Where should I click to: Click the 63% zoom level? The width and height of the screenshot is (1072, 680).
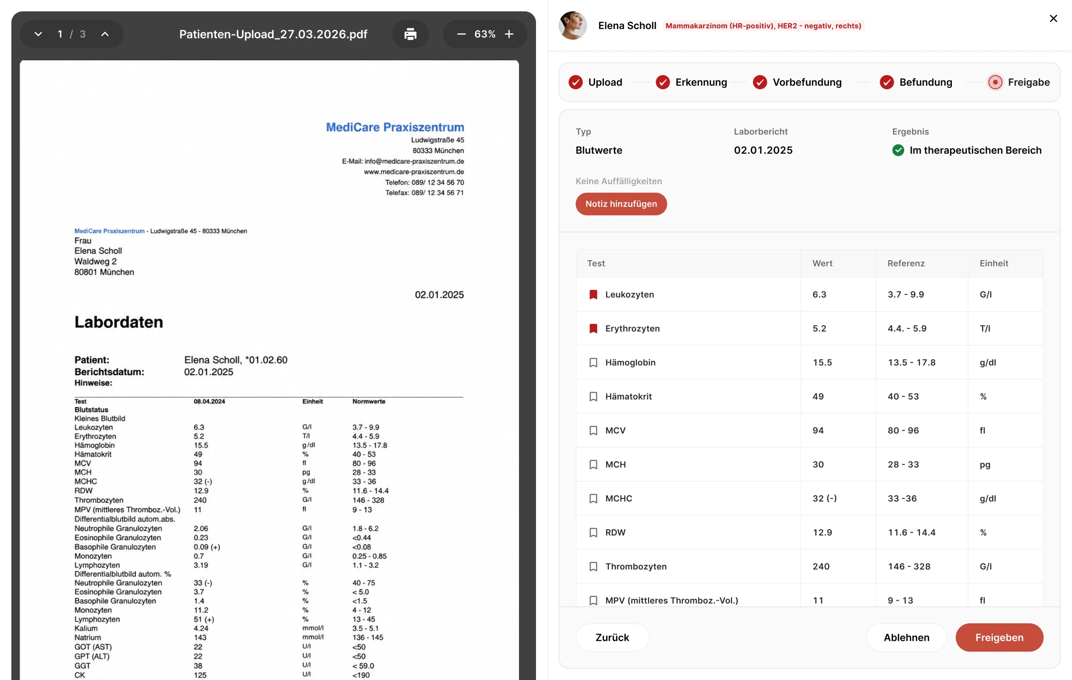pyautogui.click(x=485, y=34)
